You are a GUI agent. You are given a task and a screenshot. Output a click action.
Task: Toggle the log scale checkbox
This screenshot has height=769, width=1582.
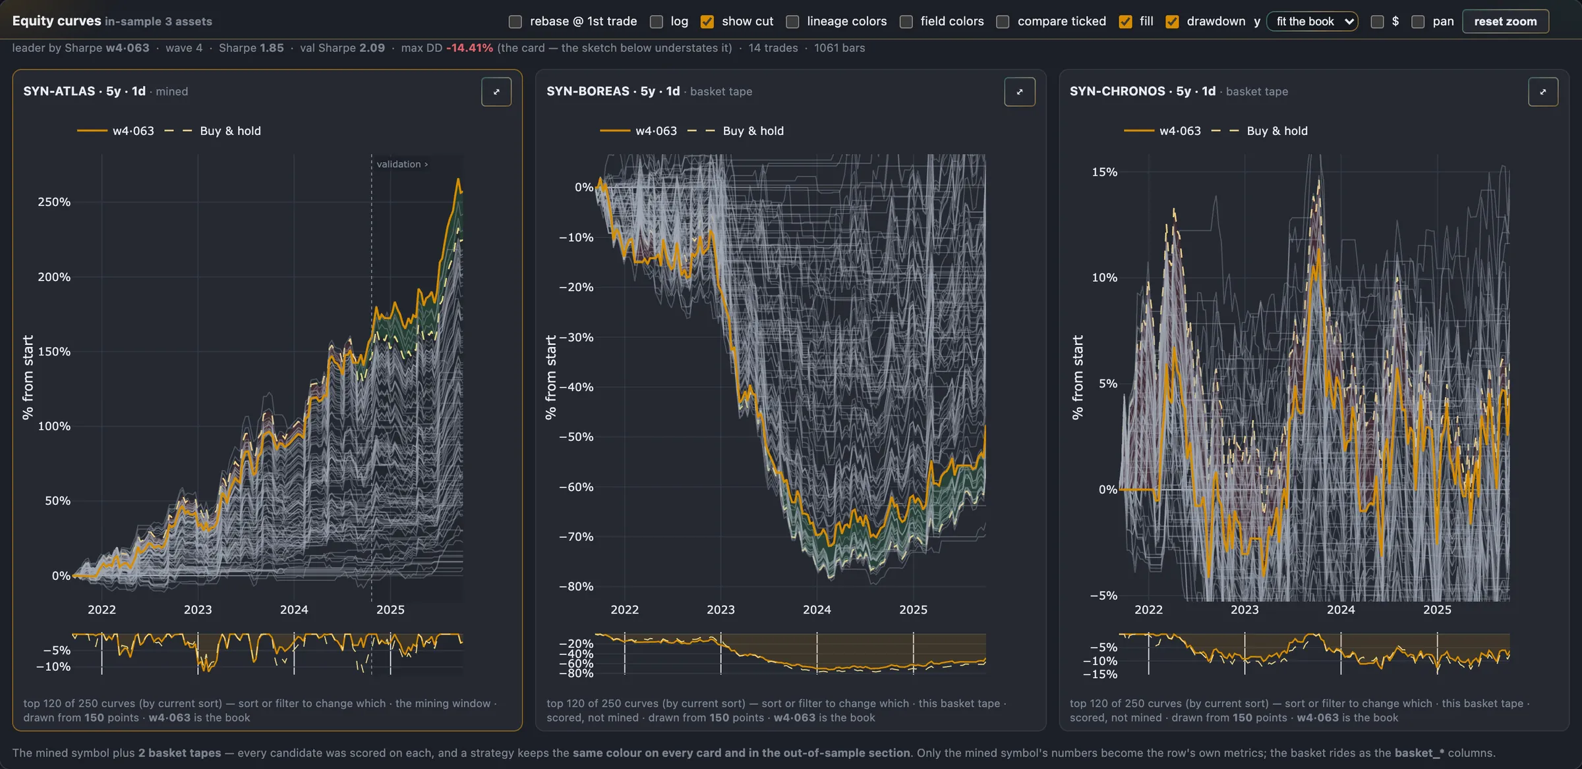(x=657, y=22)
